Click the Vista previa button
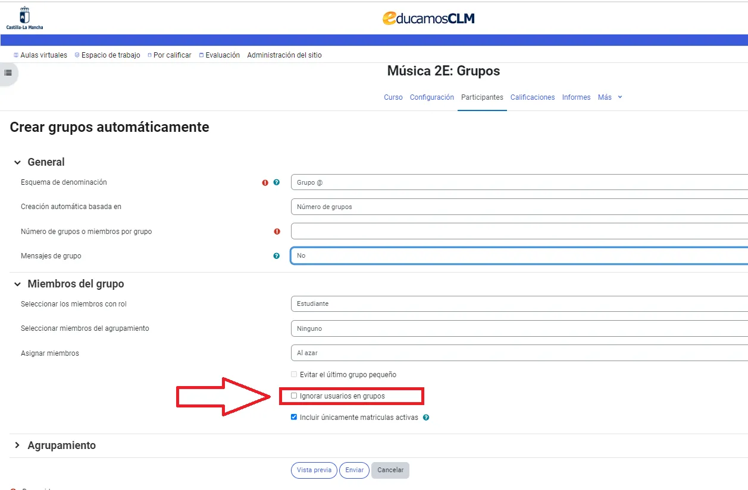The height and width of the screenshot is (490, 748). tap(314, 470)
